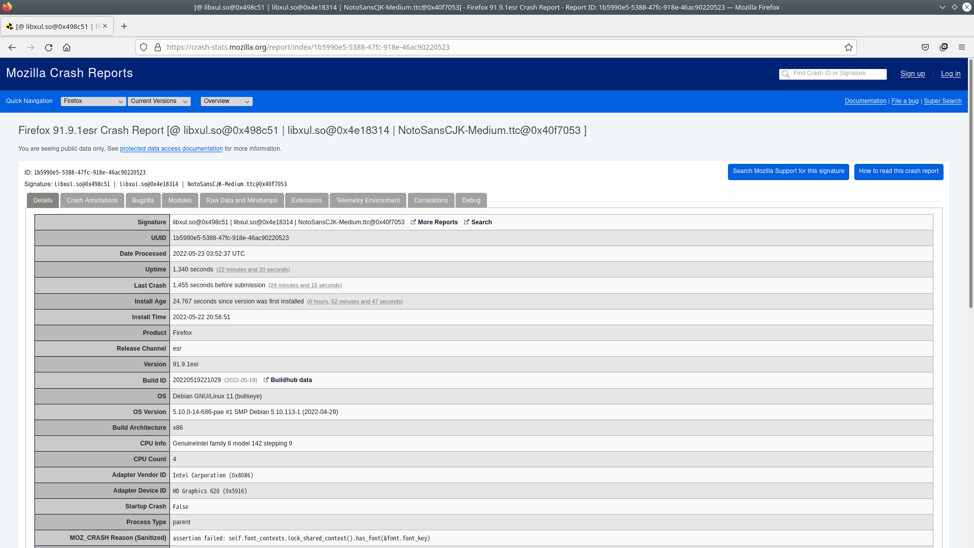Click the Date Processed value
Image resolution: width=974 pixels, height=548 pixels.
208,254
